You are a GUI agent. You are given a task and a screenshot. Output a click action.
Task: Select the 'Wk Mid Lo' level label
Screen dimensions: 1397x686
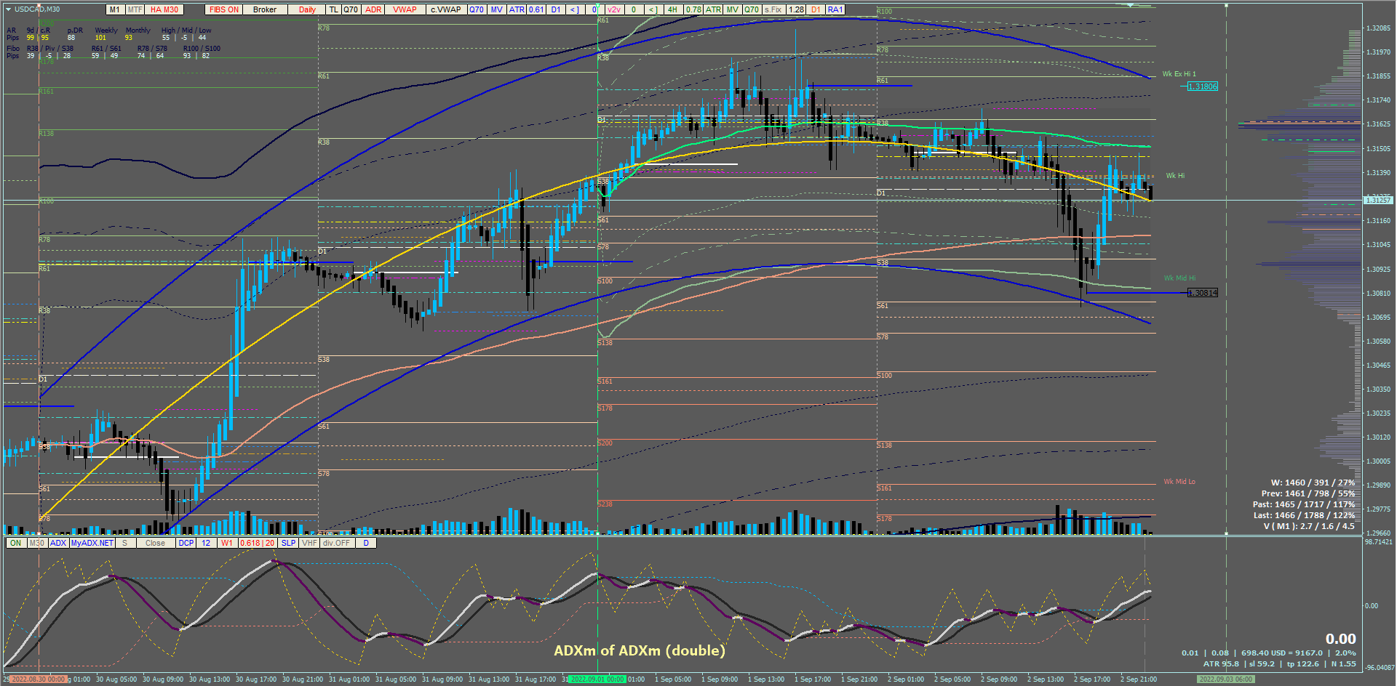[1179, 482]
